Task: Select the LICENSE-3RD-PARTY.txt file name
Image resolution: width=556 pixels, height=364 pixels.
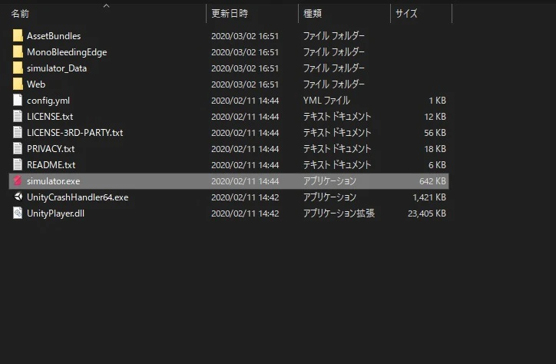Action: pos(74,133)
